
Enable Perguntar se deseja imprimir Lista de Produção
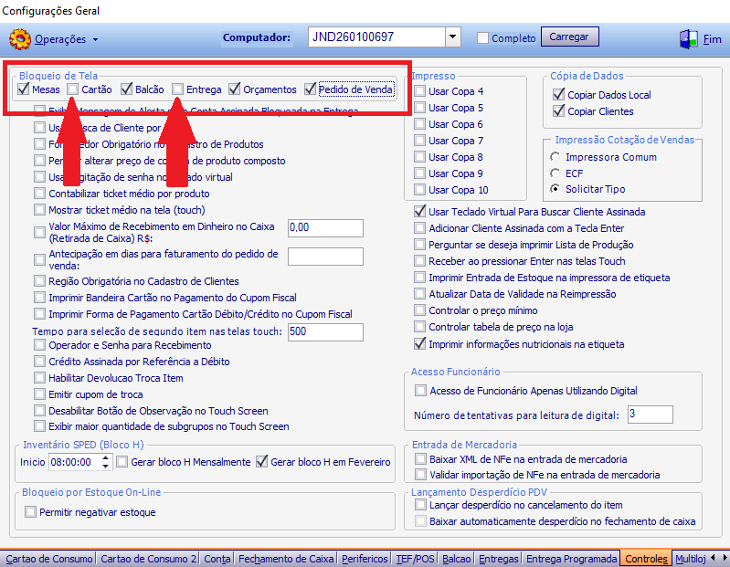pyautogui.click(x=419, y=245)
